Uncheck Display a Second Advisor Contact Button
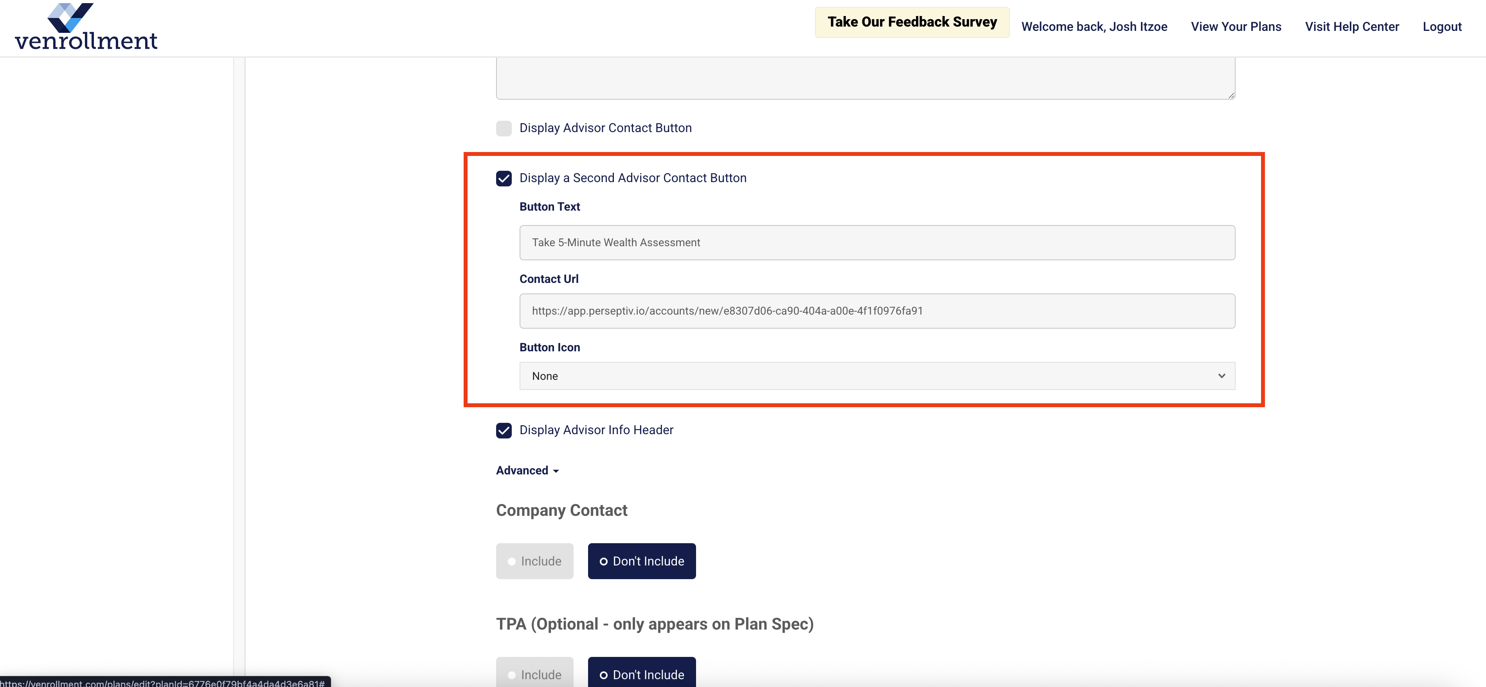The image size is (1486, 687). 504,178
